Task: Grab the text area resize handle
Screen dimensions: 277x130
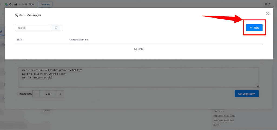Action: [258, 86]
